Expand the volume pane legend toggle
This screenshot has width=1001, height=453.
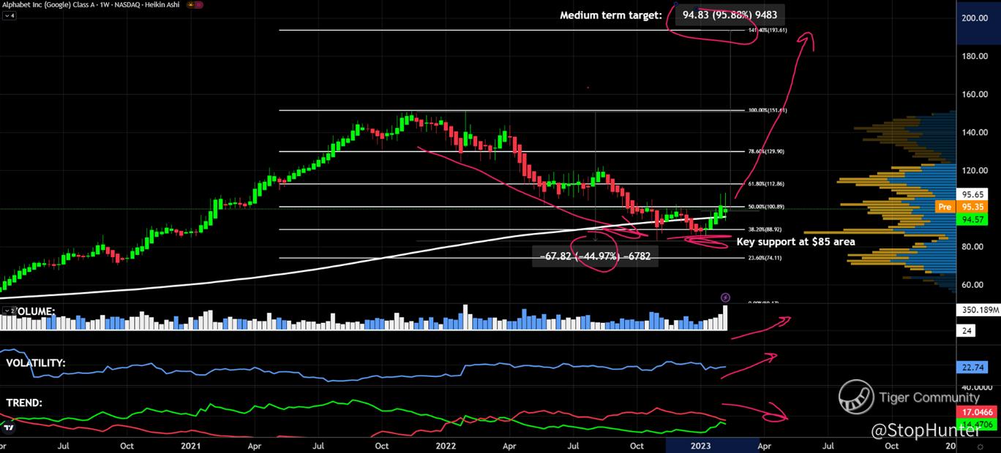(x=10, y=311)
